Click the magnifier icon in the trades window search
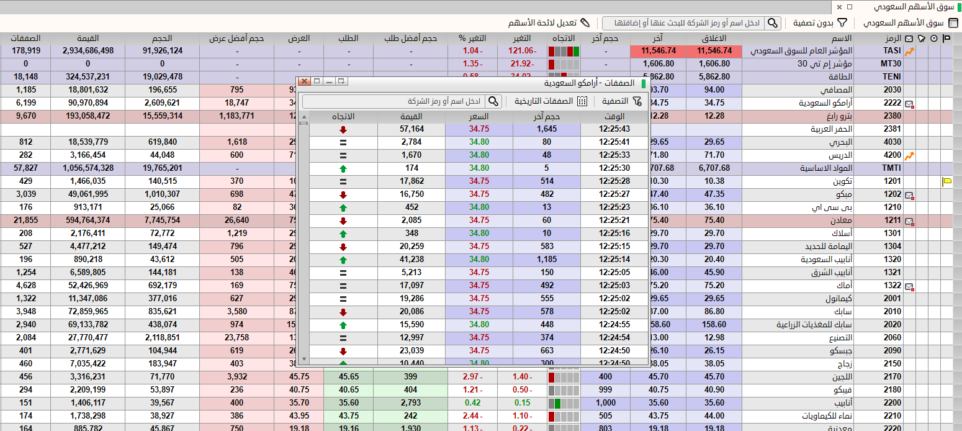Viewport: 962px width, 431px height. click(x=493, y=101)
